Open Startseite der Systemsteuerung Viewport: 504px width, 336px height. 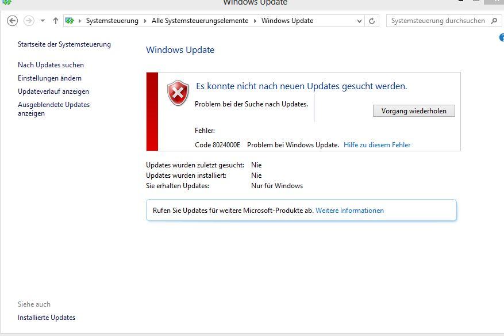pos(64,44)
